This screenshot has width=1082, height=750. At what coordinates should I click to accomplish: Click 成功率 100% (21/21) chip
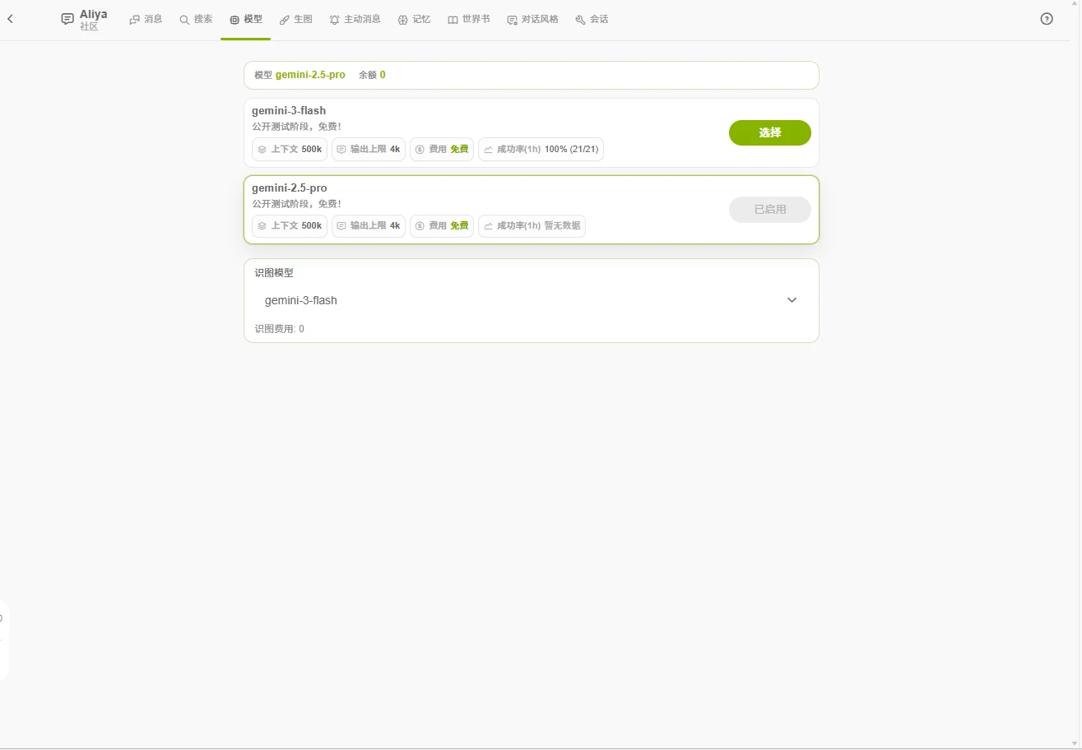pos(541,149)
